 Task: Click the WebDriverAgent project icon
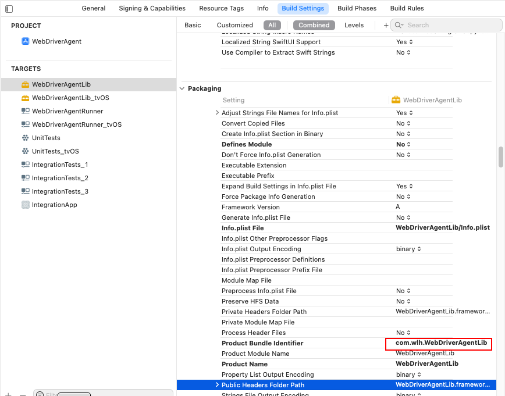(x=25, y=41)
